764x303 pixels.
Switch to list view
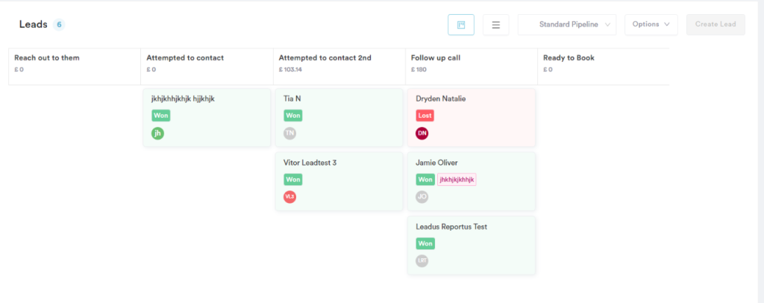[495, 25]
